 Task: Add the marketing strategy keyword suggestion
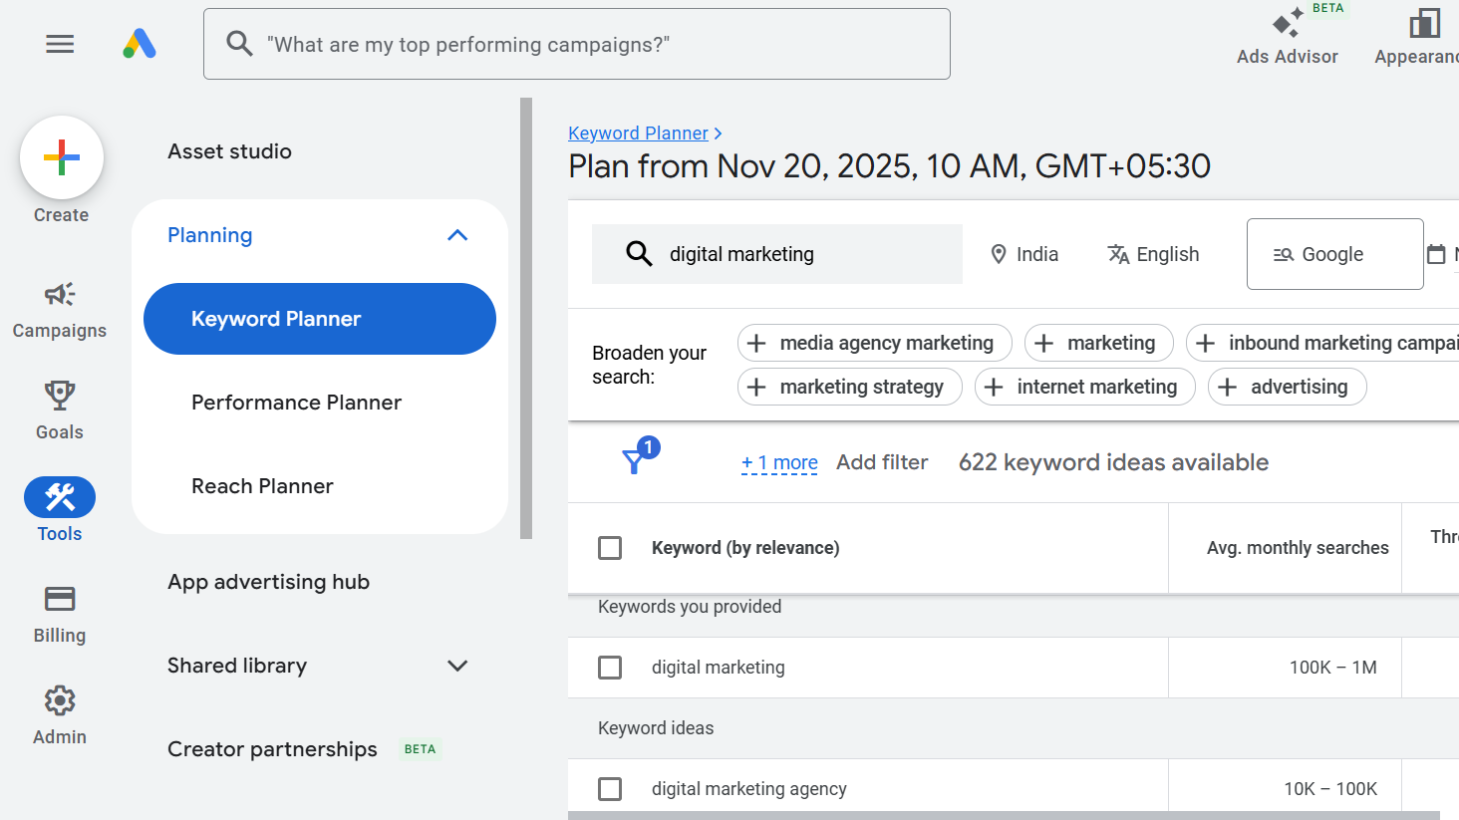point(849,387)
